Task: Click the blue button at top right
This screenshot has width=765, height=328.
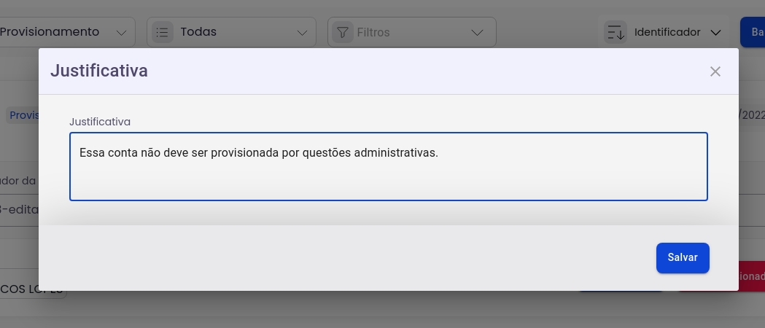Action: [752, 32]
